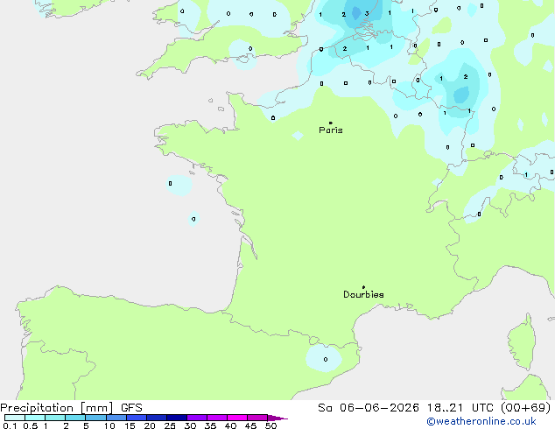Click the legend value '25'

click(170, 425)
